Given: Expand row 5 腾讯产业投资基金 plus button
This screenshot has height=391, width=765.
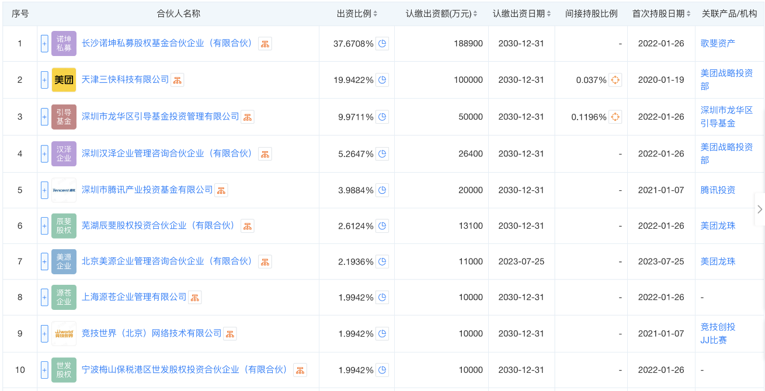Looking at the screenshot, I should tap(44, 190).
